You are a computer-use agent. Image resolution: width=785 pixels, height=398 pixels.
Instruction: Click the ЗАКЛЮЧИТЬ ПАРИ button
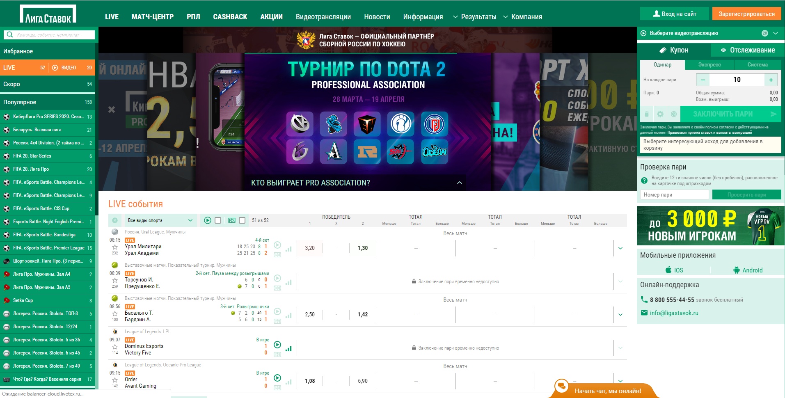pyautogui.click(x=731, y=114)
